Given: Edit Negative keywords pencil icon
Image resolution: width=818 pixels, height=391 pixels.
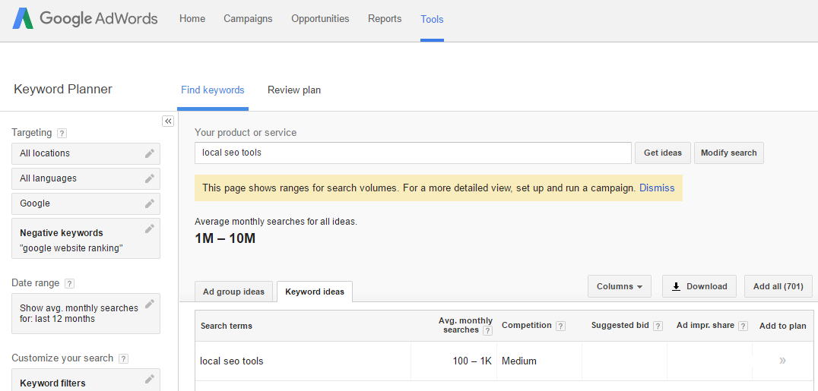Looking at the screenshot, I should coord(150,229).
